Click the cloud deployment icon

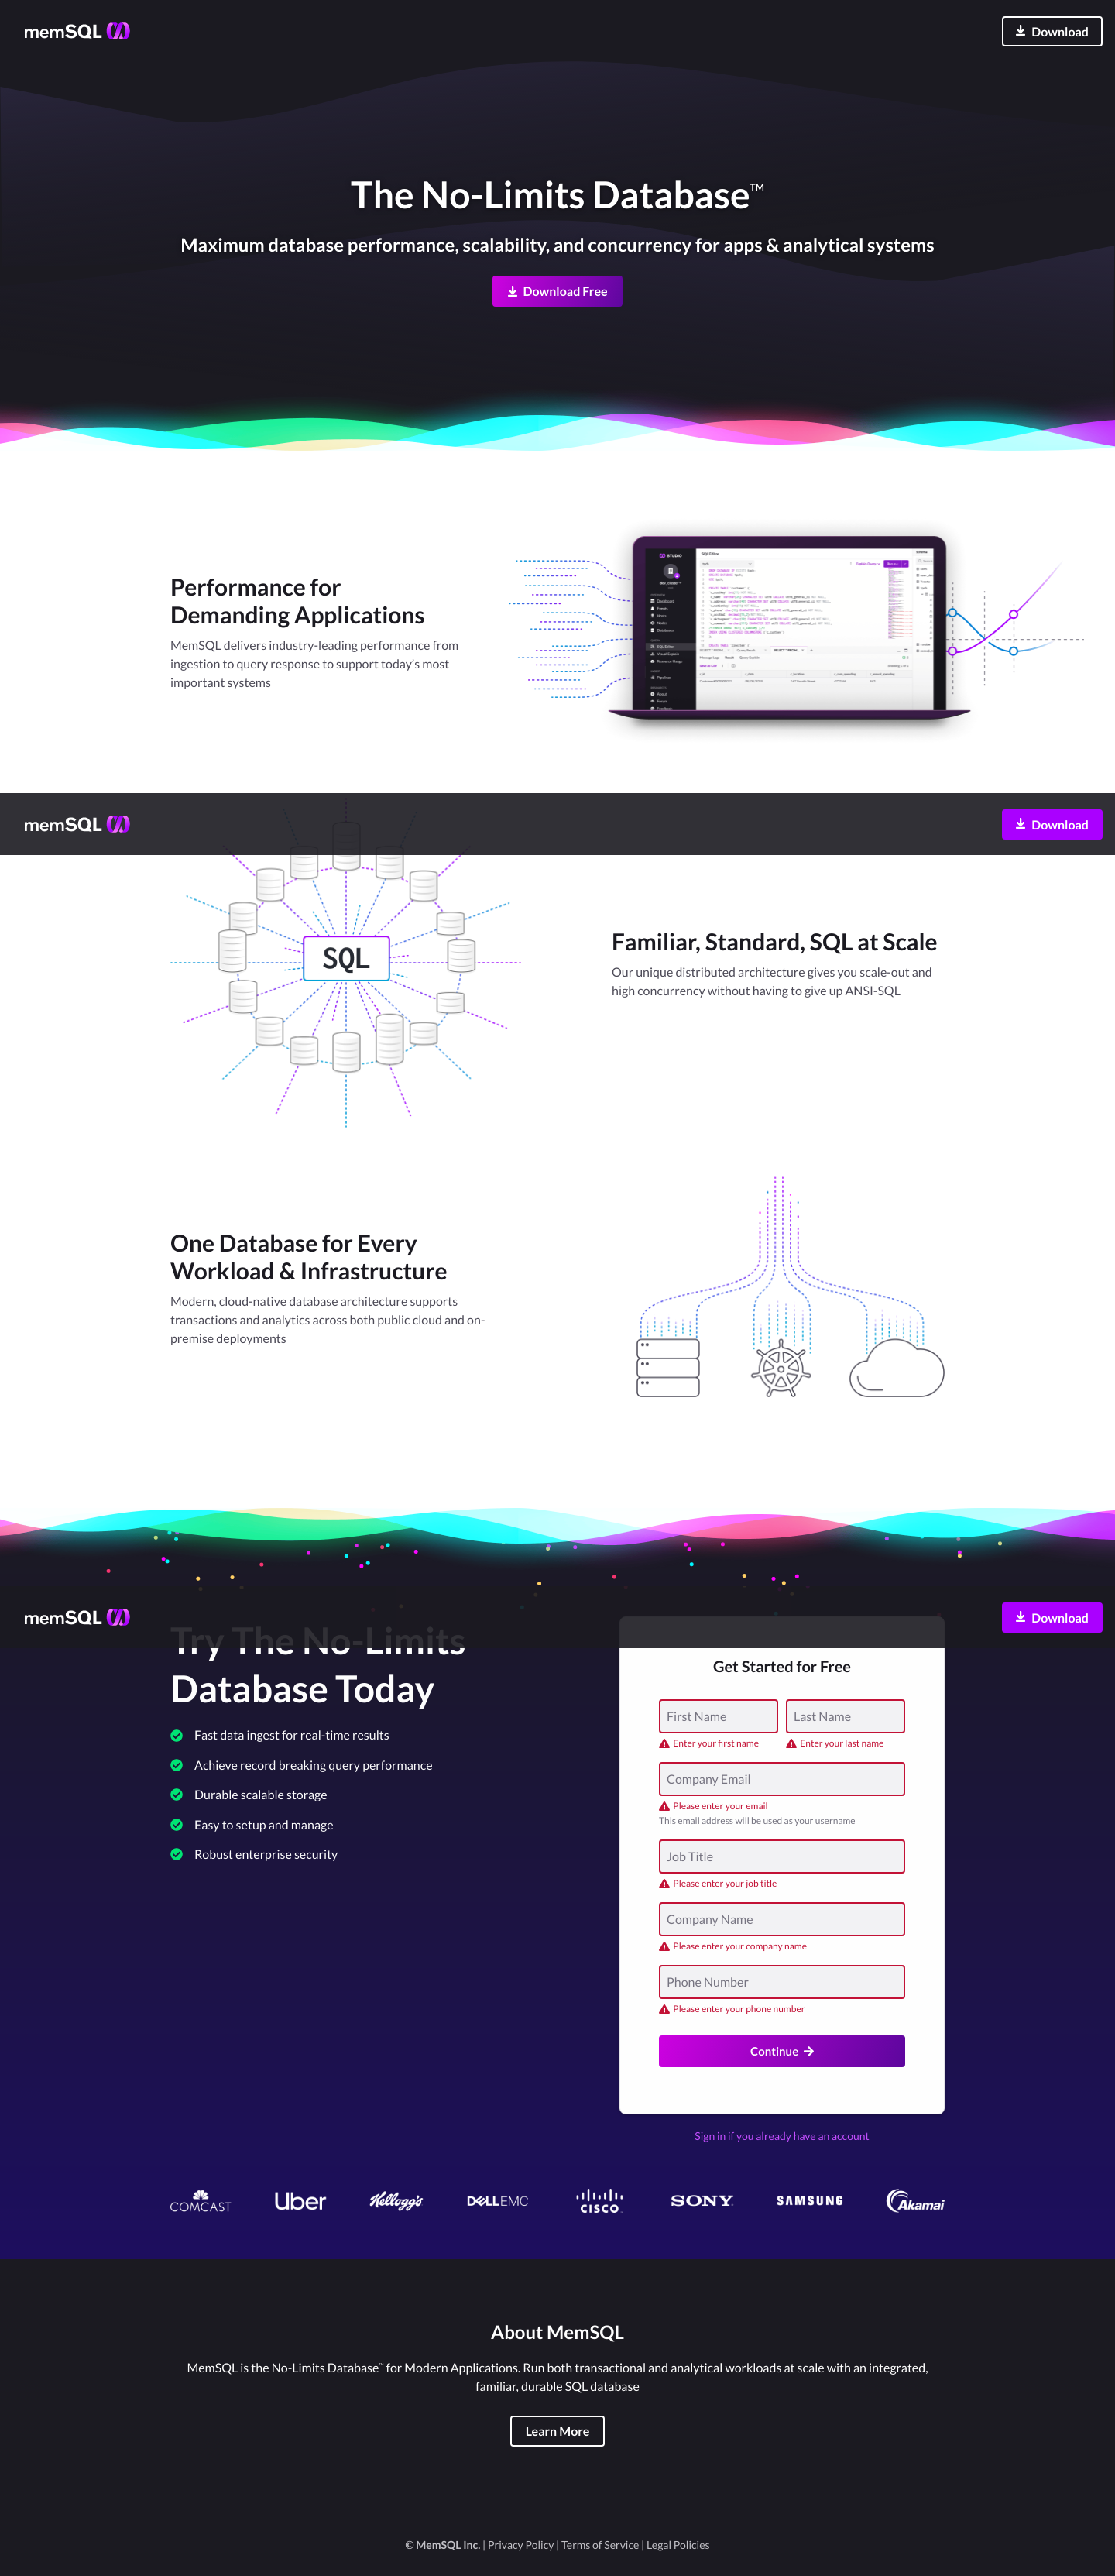pyautogui.click(x=897, y=1368)
